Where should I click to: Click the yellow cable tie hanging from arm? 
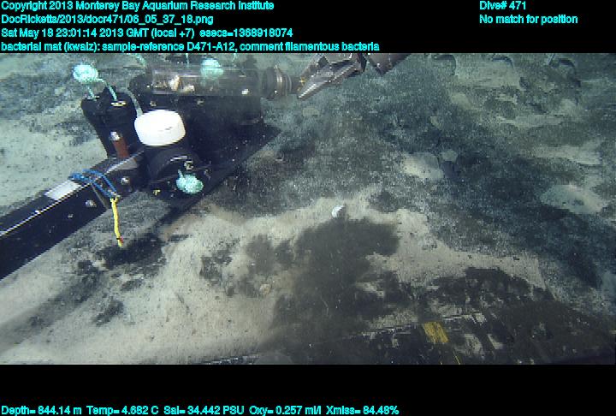tap(115, 220)
